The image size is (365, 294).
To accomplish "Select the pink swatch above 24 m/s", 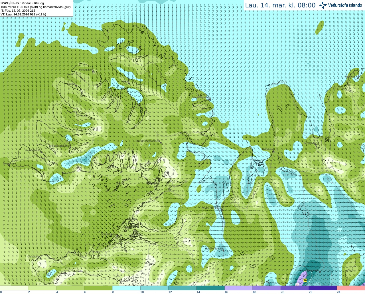I will click(351, 288).
